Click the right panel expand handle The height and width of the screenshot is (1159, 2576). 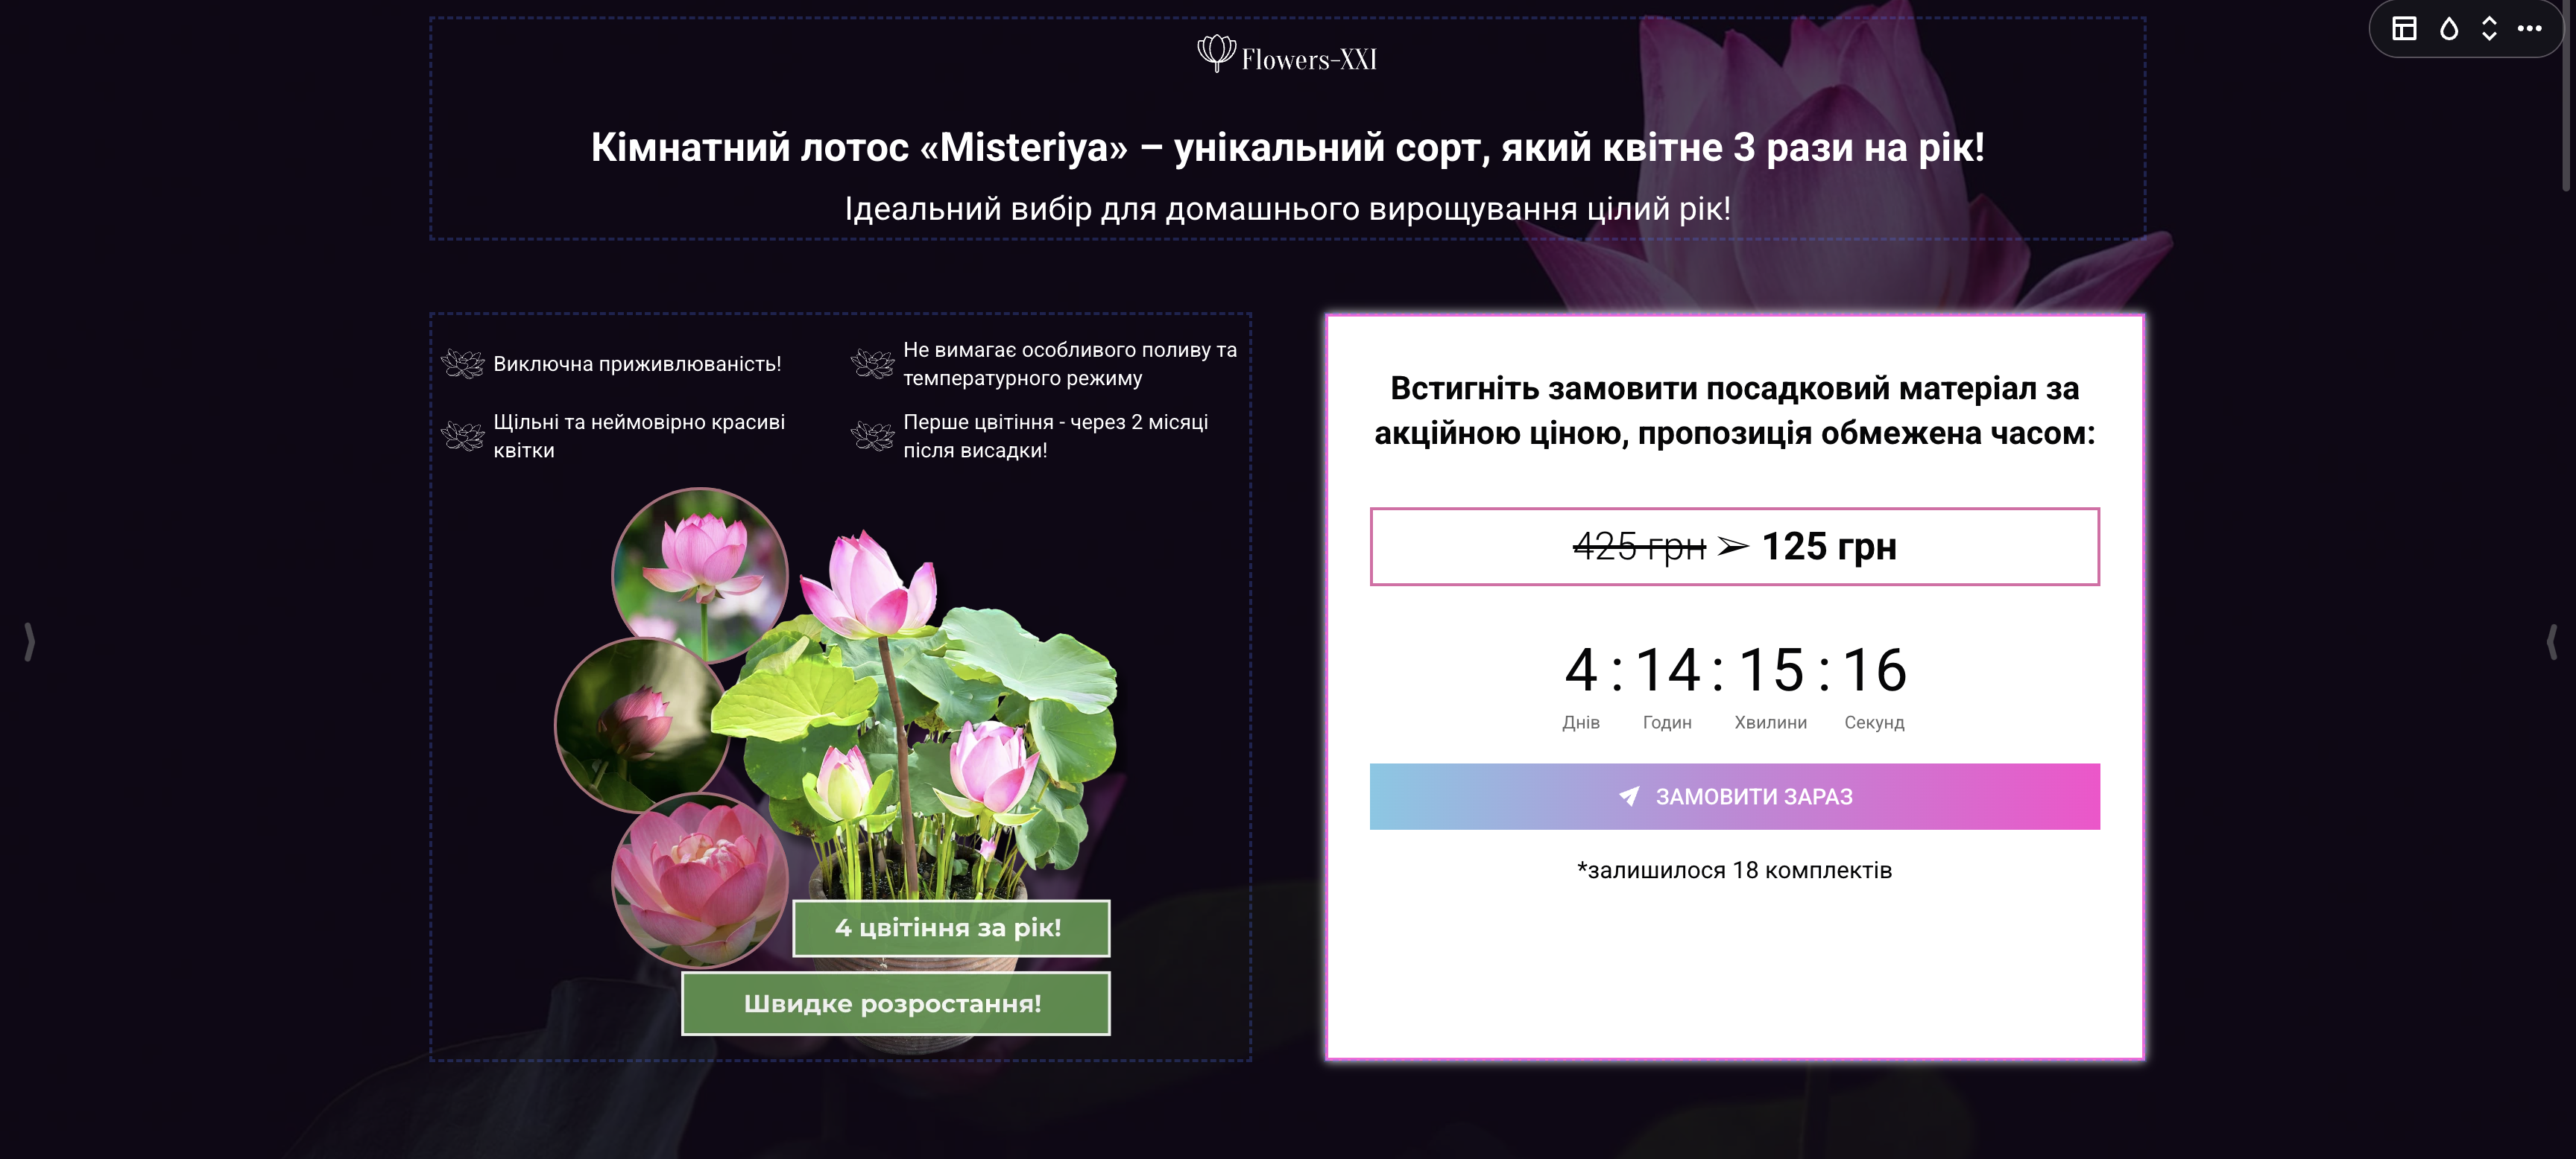[2551, 641]
